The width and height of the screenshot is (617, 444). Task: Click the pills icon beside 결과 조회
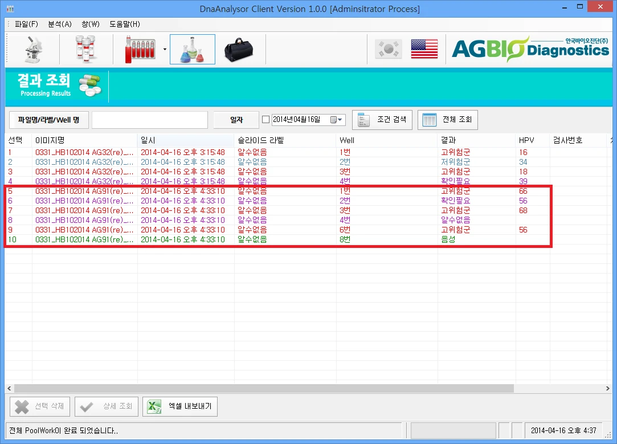tap(90, 84)
